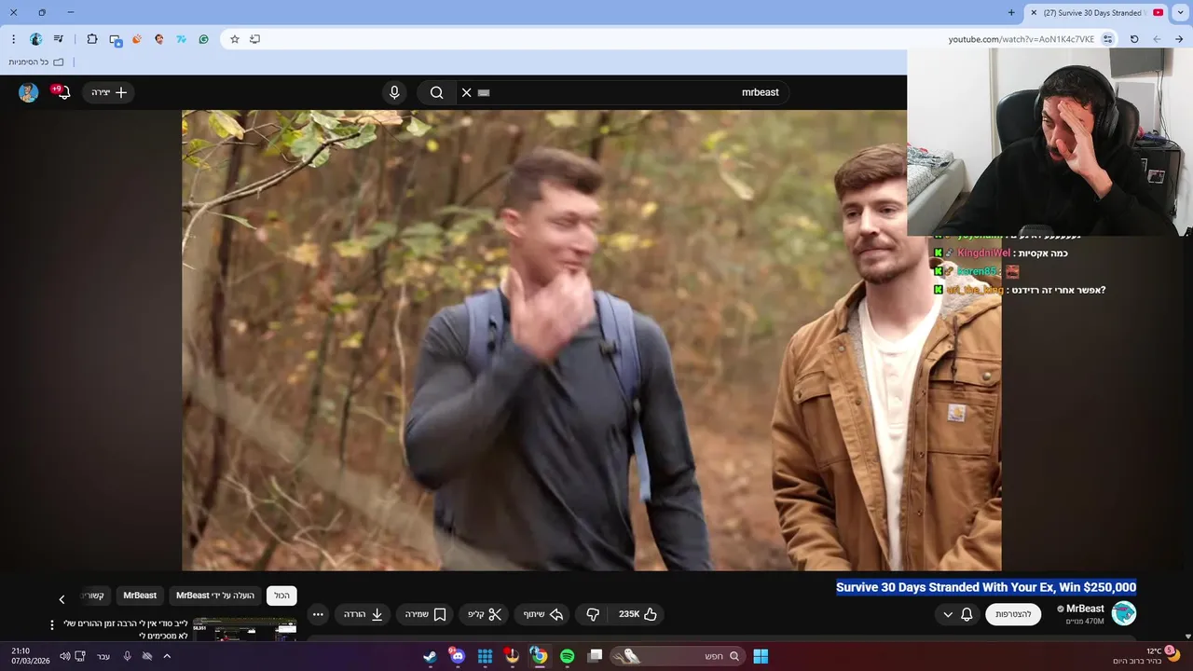Open the media control music-note icon
1193x671 pixels.
pos(59,39)
